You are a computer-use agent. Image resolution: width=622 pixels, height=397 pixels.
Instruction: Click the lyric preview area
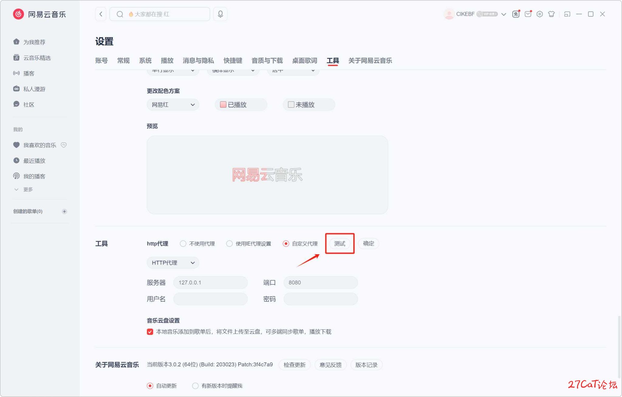[x=267, y=175]
